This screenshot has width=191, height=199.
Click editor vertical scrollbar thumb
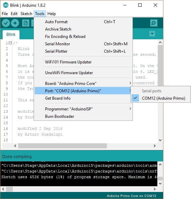[160, 65]
